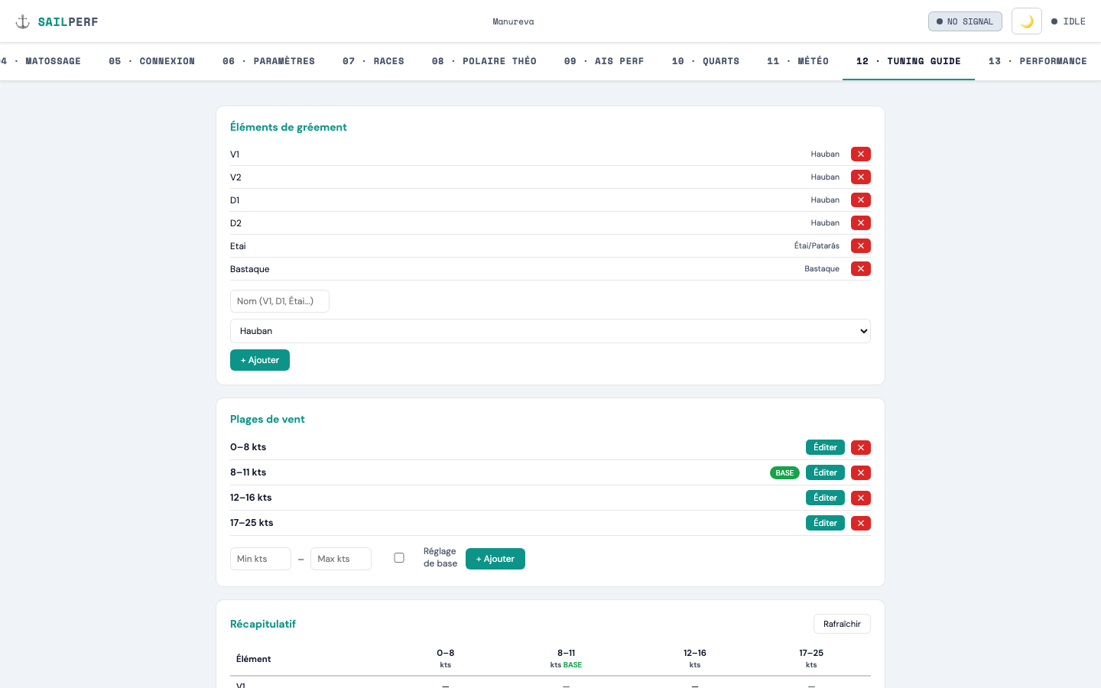Select the 12 Tuning Guide tab
The image size is (1101, 688).
[x=908, y=61]
